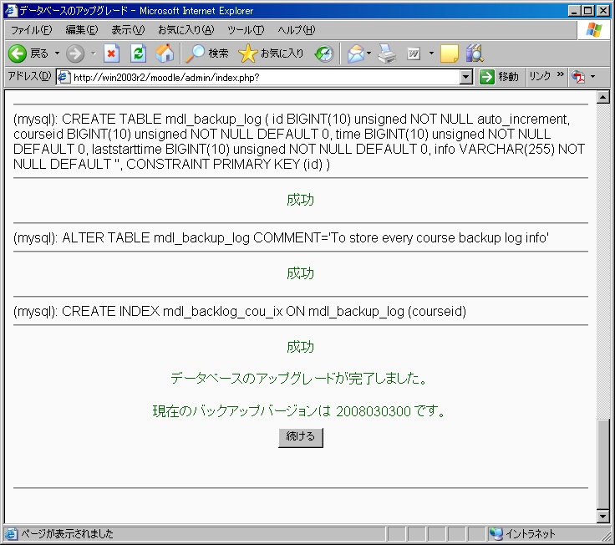Image resolution: width=615 pixels, height=545 pixels.
Task: Print the page with printer icon
Action: coord(388,53)
